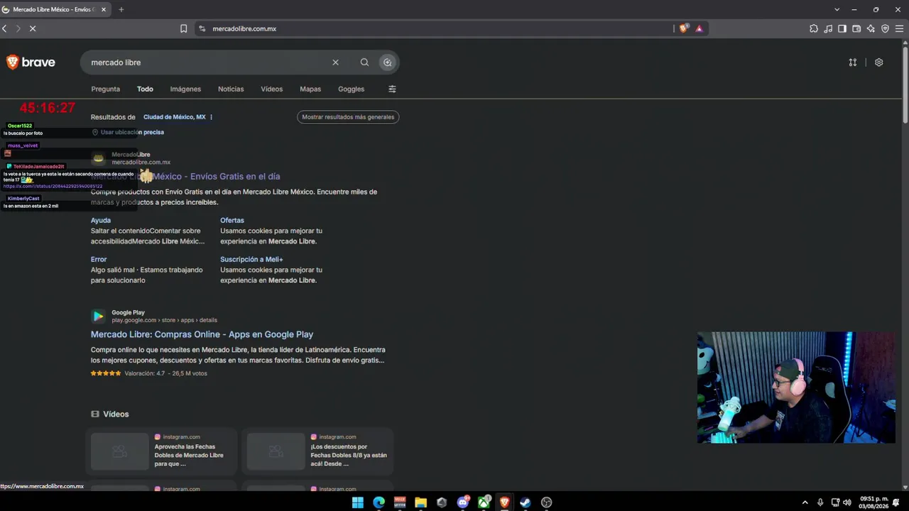This screenshot has width=909, height=511.
Task: Open the taskbar clock showing 09:51 p. m.
Action: (873, 502)
